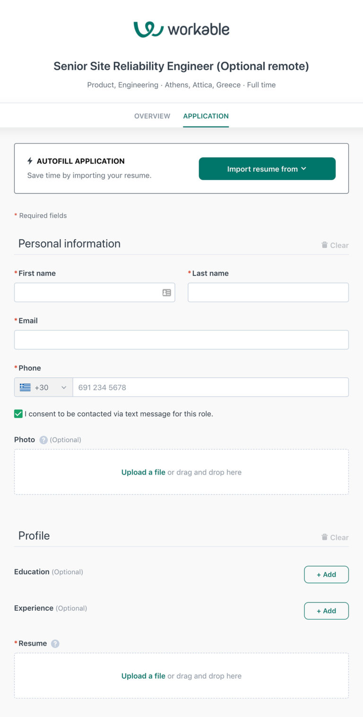Click Clear in the Personal information section

point(338,245)
